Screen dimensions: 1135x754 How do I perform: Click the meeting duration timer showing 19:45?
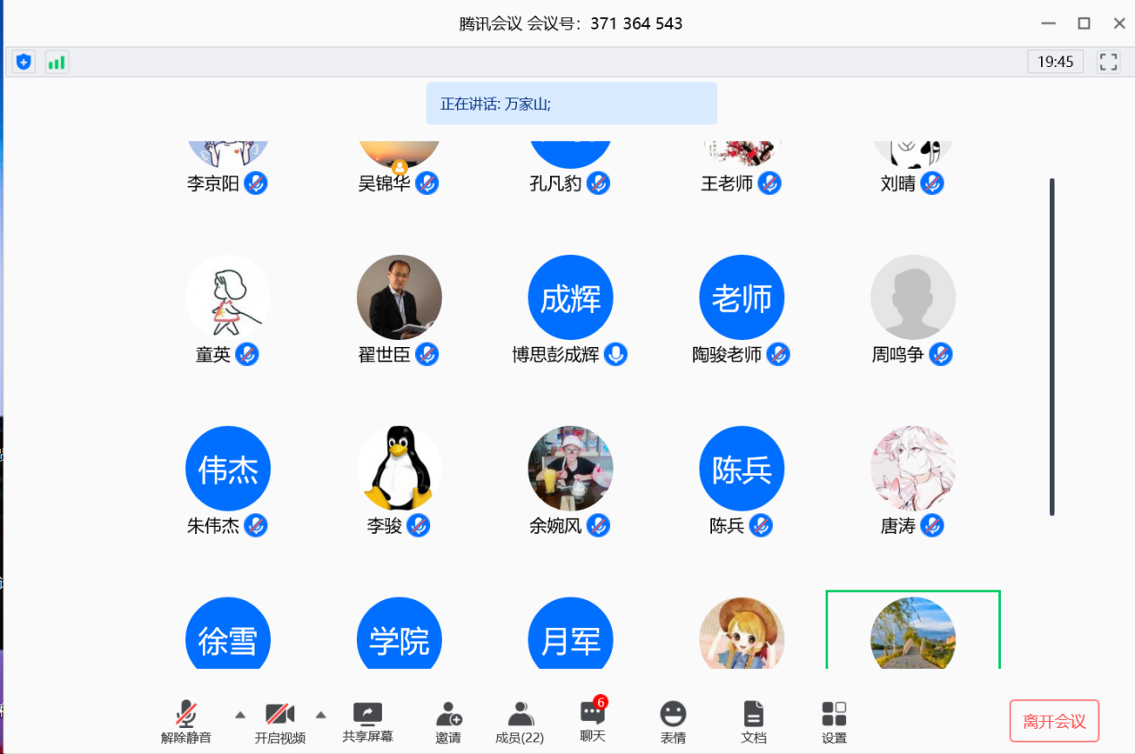coord(1055,62)
